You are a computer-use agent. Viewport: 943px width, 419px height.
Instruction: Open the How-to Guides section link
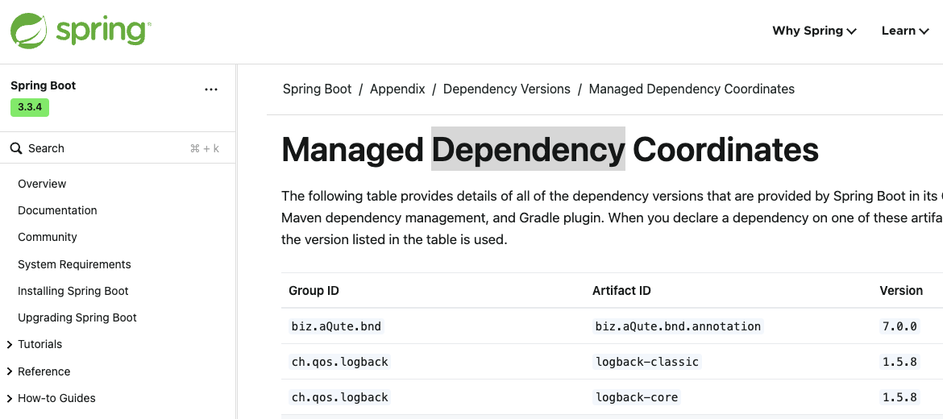click(x=56, y=398)
